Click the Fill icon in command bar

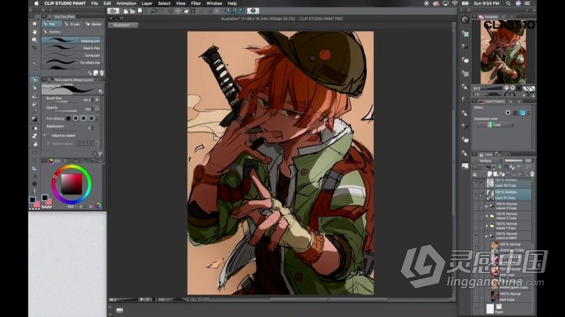[186, 11]
